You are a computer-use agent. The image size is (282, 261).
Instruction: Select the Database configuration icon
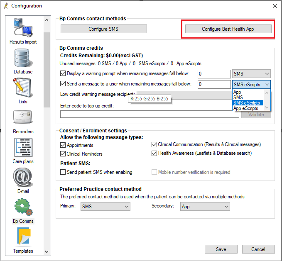(x=23, y=58)
